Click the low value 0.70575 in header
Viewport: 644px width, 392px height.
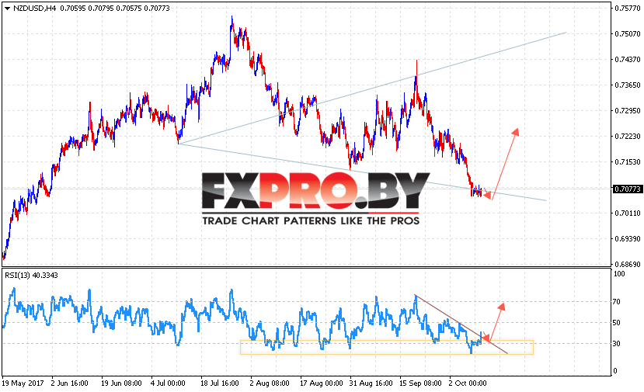tap(128, 9)
